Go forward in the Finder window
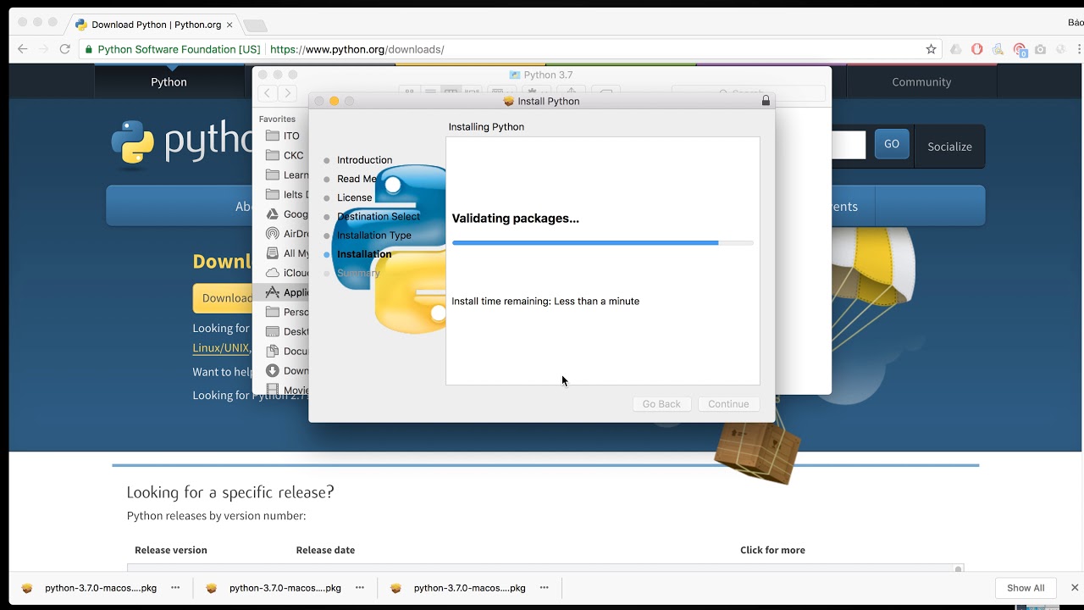 click(287, 93)
